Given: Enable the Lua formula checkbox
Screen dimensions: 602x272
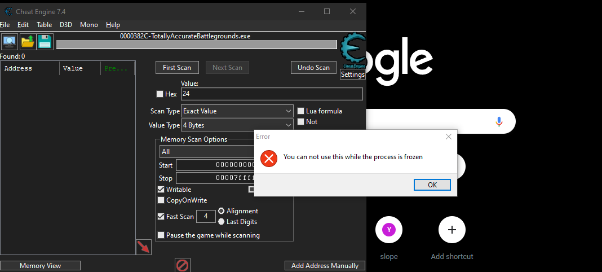Looking at the screenshot, I should (300, 111).
